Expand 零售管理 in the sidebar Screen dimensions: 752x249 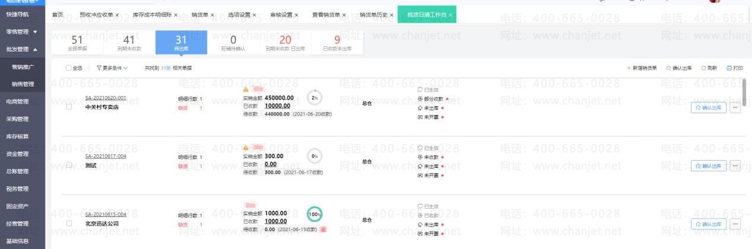point(35,31)
